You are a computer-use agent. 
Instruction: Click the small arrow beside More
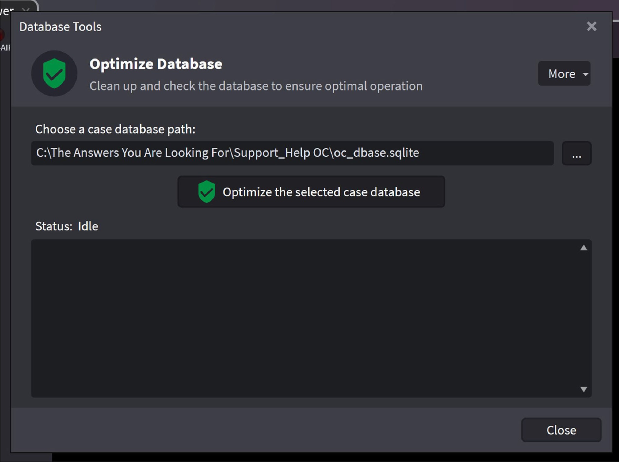[585, 74]
